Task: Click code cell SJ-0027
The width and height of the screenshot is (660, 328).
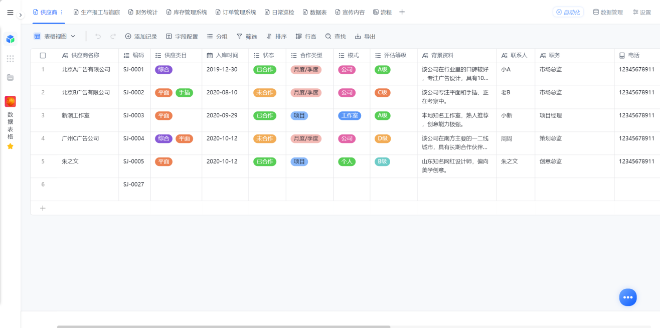Action: [x=134, y=190]
